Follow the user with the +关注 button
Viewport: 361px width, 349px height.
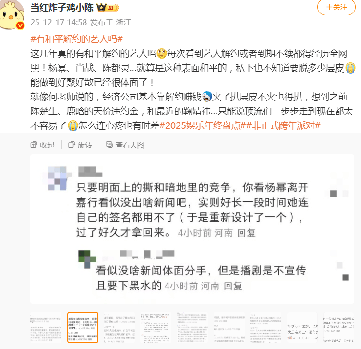pos(337,7)
